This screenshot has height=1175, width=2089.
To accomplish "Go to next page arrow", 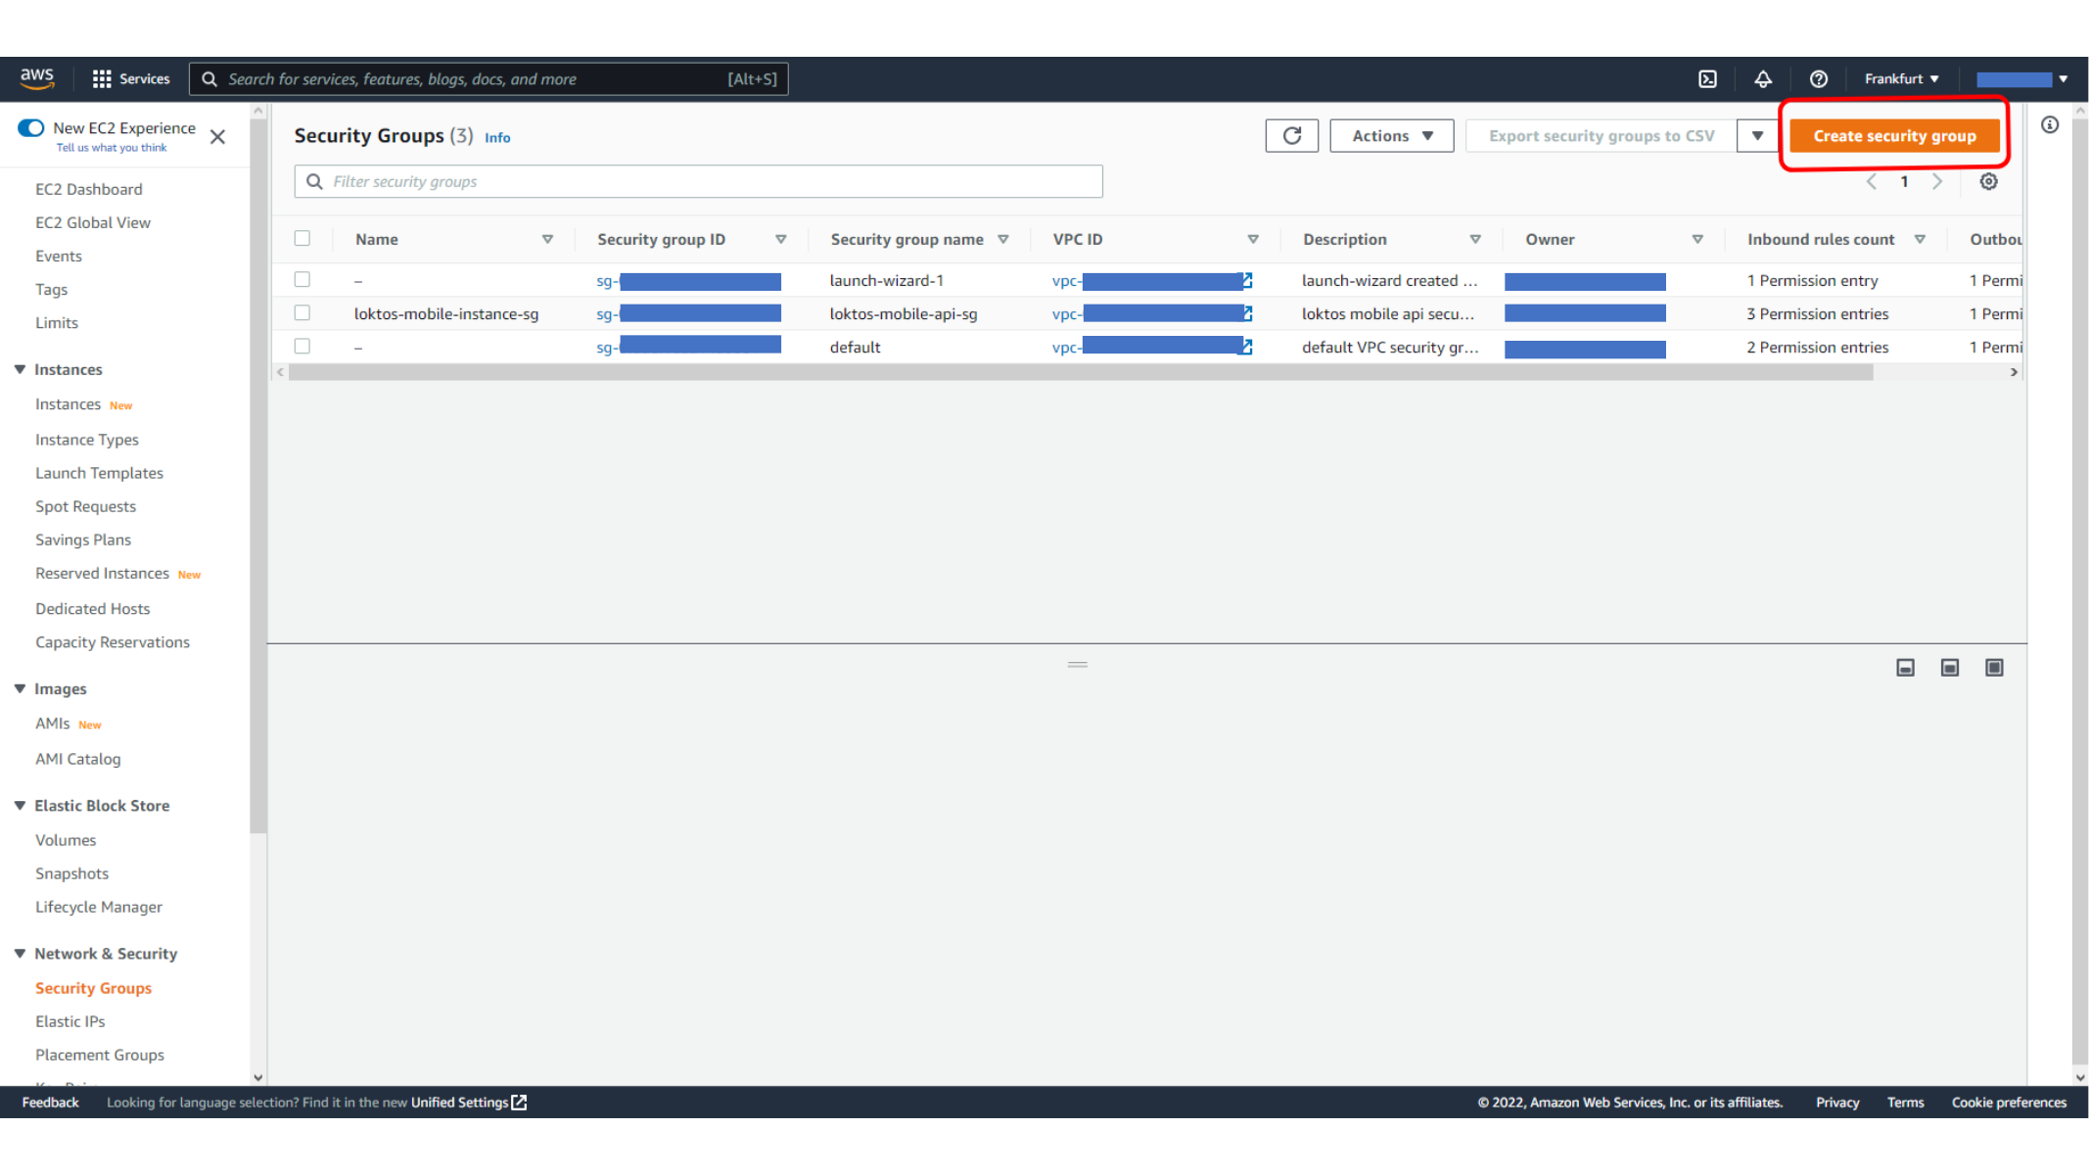I will pos(1937,181).
